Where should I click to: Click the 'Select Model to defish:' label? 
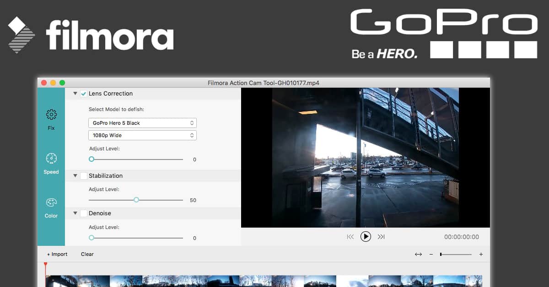(x=117, y=109)
